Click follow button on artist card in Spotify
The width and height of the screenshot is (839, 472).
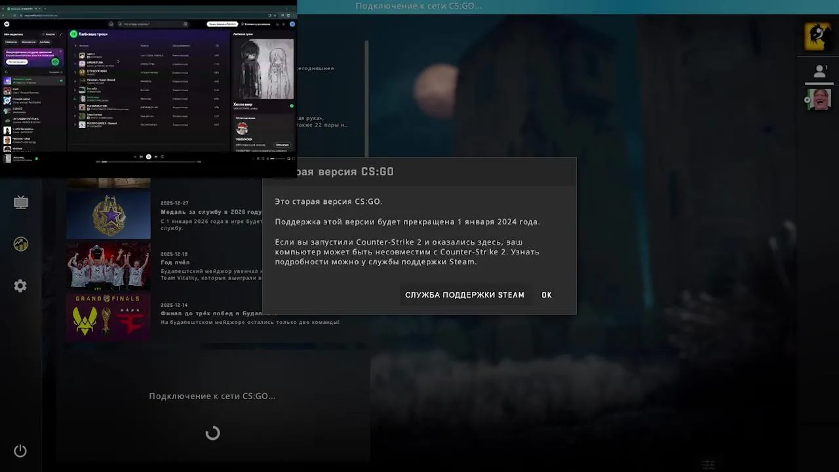click(282, 145)
